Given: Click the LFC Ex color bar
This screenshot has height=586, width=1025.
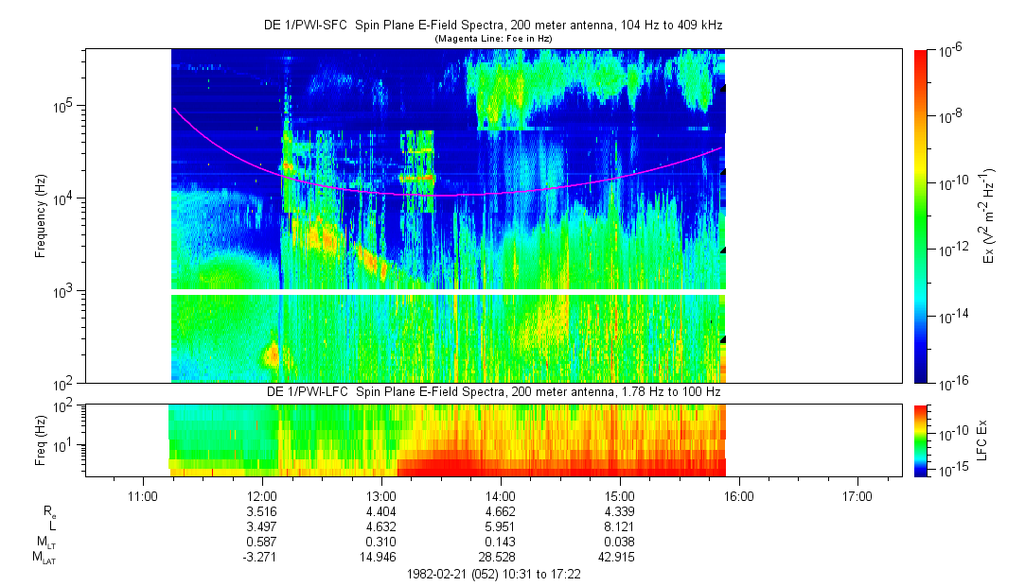Looking at the screenshot, I should pyautogui.click(x=920, y=440).
